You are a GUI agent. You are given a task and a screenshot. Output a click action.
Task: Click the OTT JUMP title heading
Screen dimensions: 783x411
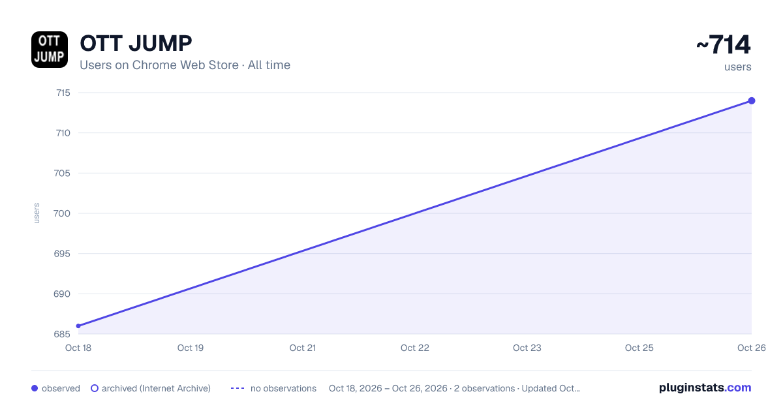136,44
